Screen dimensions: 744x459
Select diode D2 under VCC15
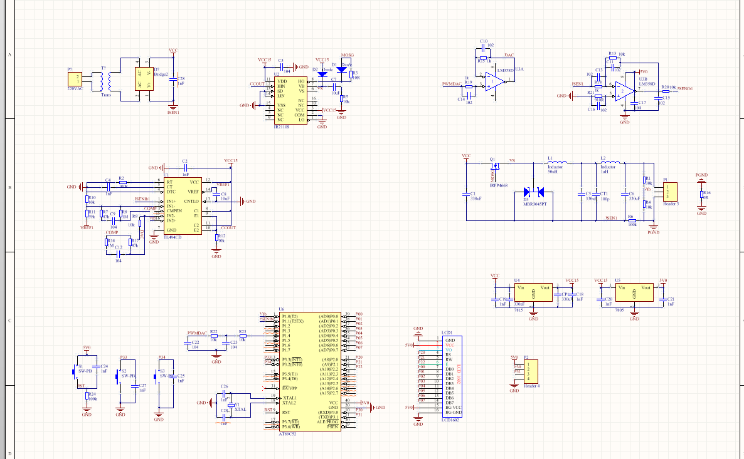(x=322, y=74)
